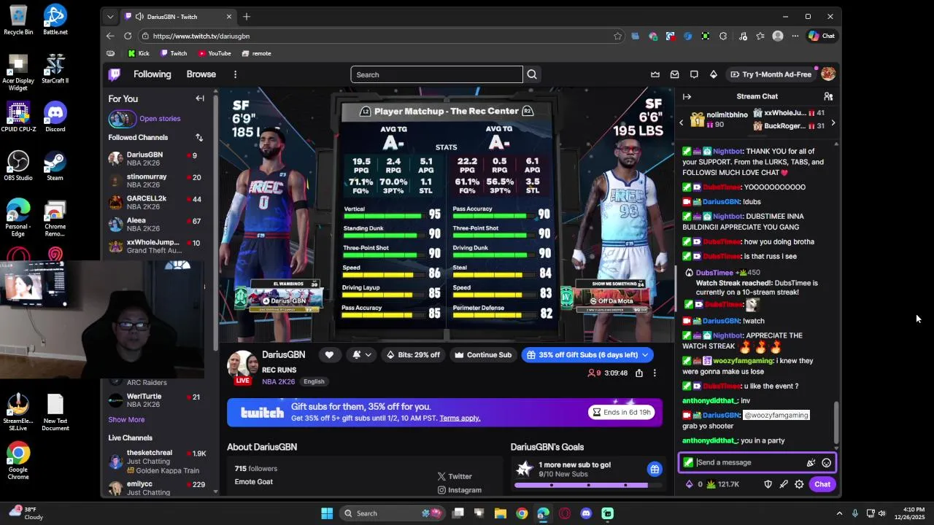Image resolution: width=934 pixels, height=525 pixels.
Task: Open the NBA 2K26 category link under stream title
Action: [x=278, y=381]
